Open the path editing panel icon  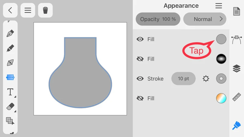tap(237, 39)
